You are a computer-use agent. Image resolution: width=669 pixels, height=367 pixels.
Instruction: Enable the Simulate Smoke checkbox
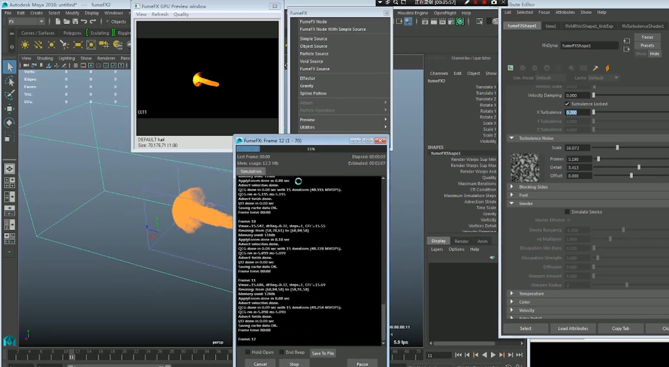click(567, 212)
